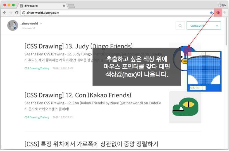Expand the chevron next to zineeworld title

pyautogui.click(x=41, y=23)
